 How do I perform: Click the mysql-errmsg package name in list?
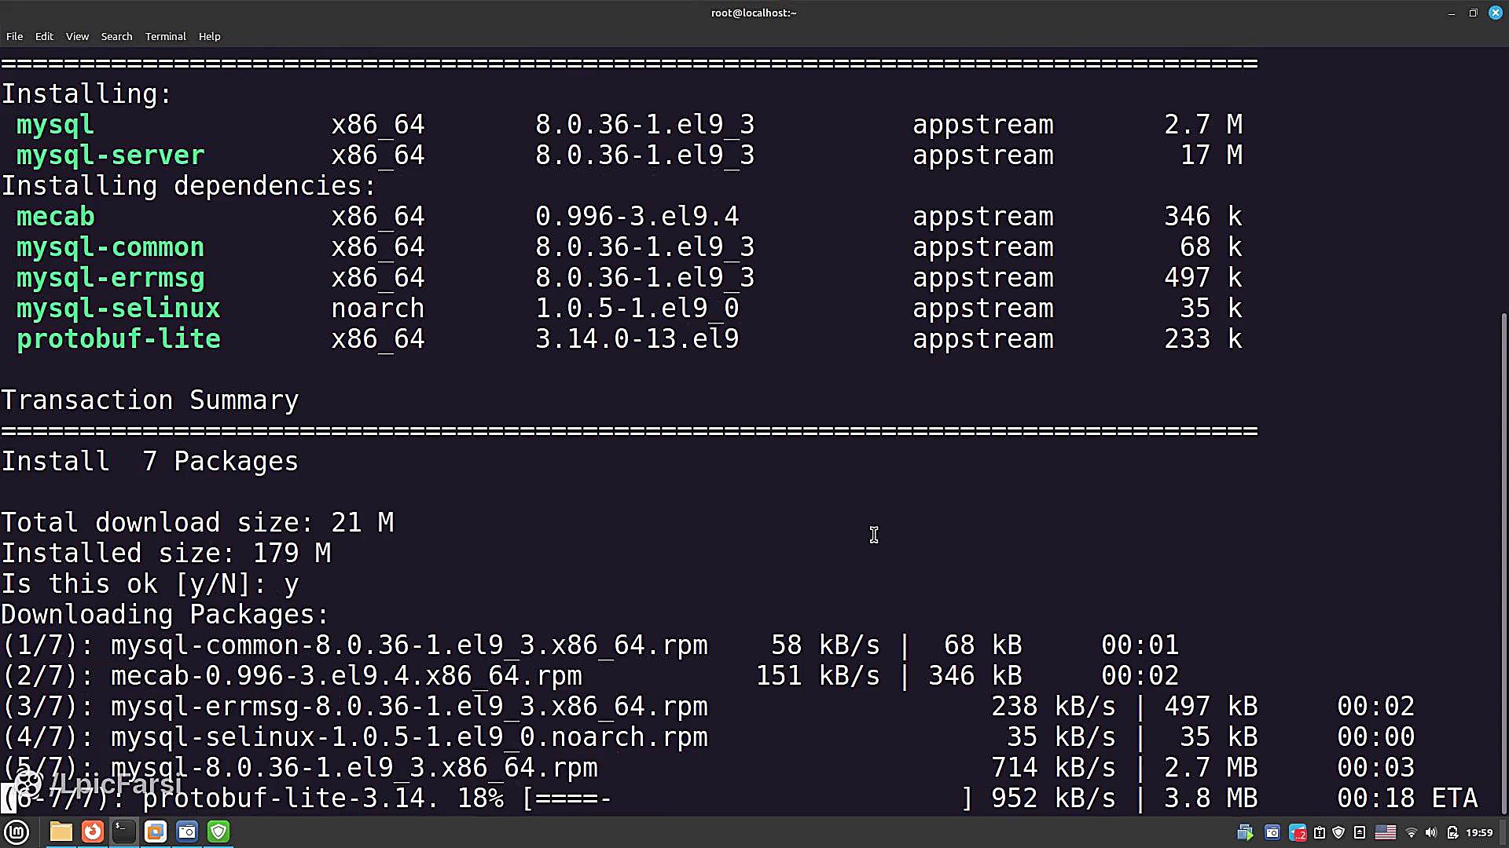pyautogui.click(x=110, y=278)
